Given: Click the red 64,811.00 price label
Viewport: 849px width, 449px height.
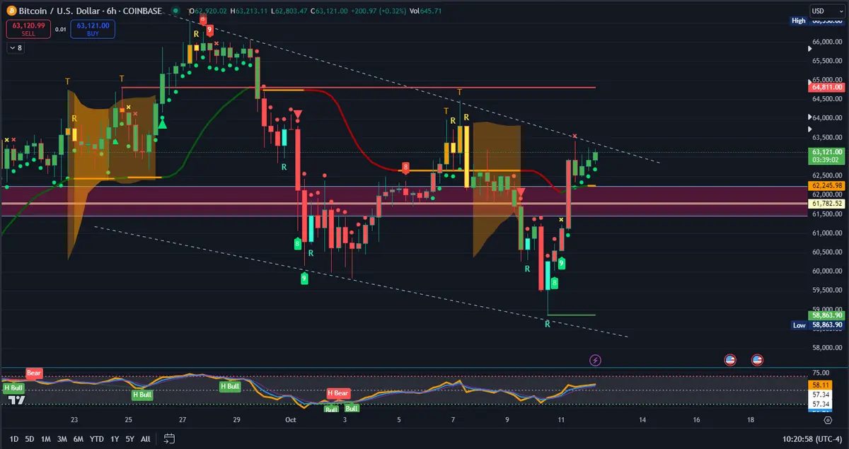Looking at the screenshot, I should point(825,88).
